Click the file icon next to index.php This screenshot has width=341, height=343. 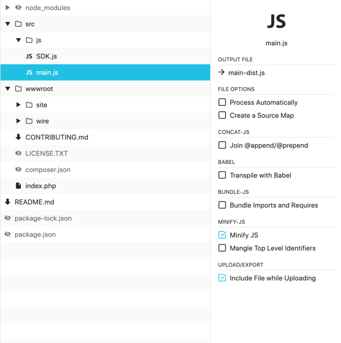click(18, 186)
